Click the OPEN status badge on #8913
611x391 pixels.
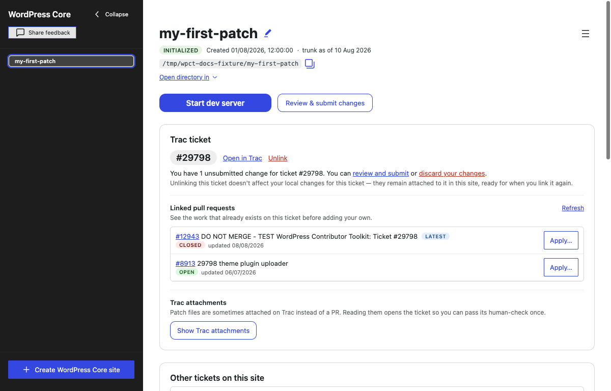[x=187, y=272]
